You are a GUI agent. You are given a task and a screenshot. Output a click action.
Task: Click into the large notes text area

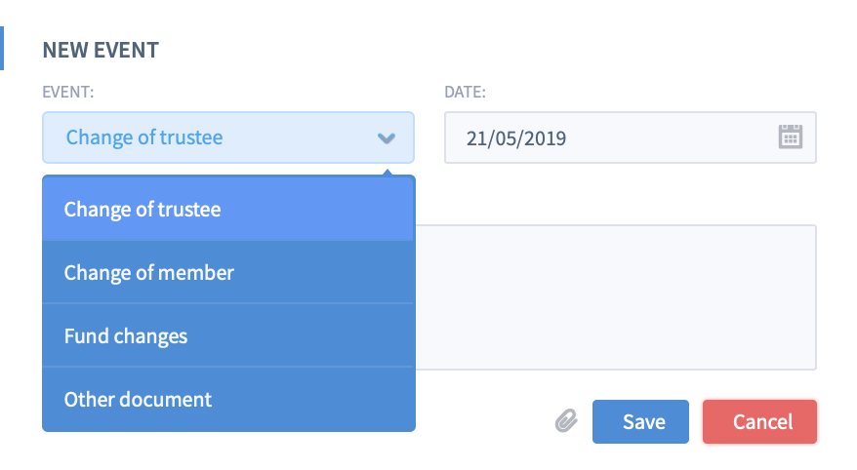pyautogui.click(x=616, y=297)
